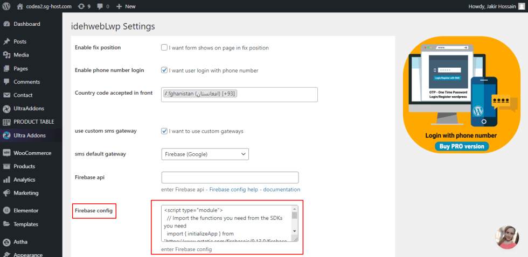
Task: Click the WooCommerce icon in sidebar
Action: click(x=6, y=153)
